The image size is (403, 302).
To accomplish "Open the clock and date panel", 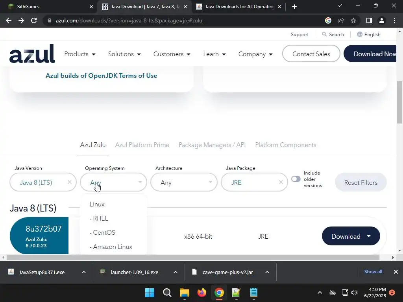I will click(375, 293).
